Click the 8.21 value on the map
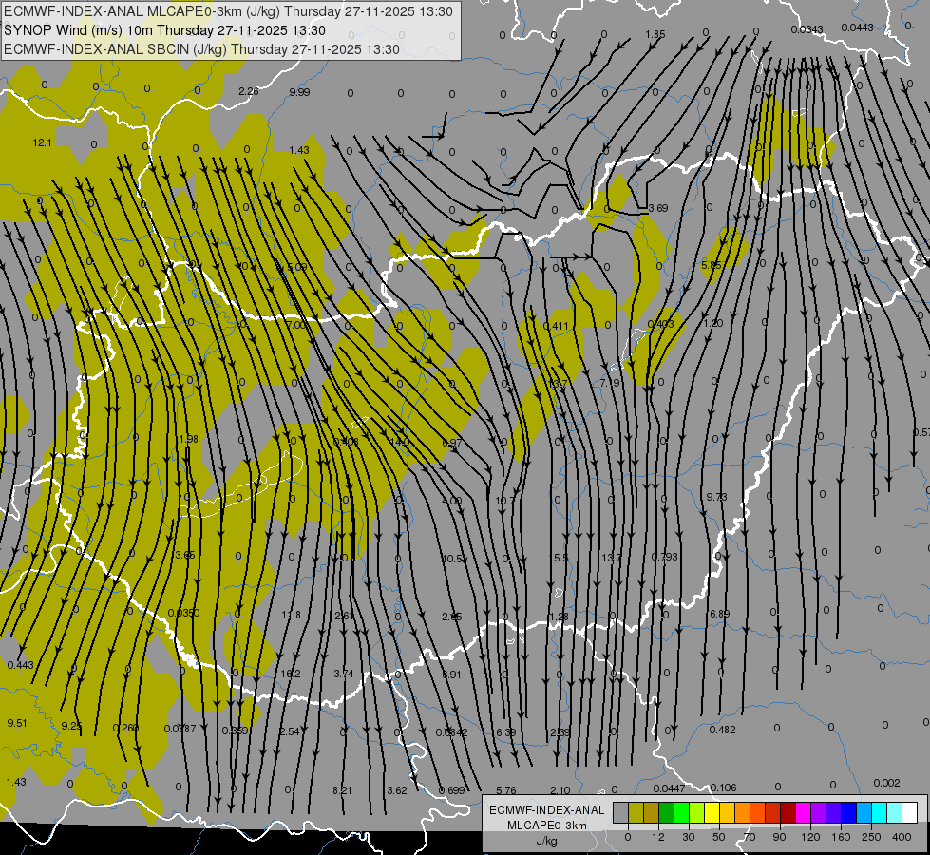The height and width of the screenshot is (855, 930). pos(342,790)
